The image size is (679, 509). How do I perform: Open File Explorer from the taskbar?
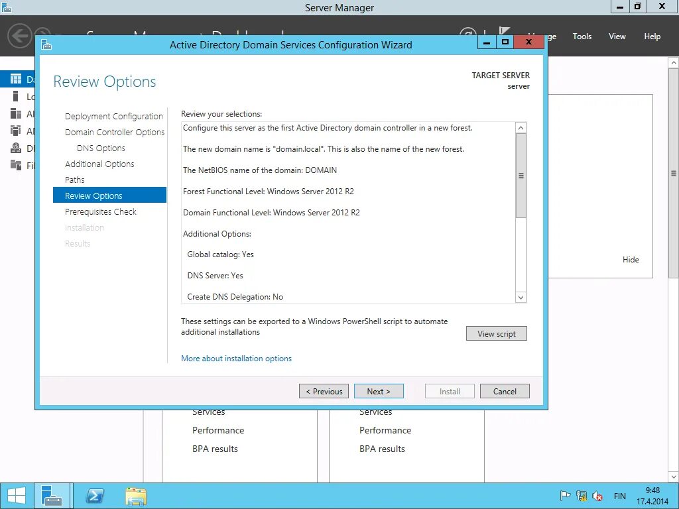135,496
